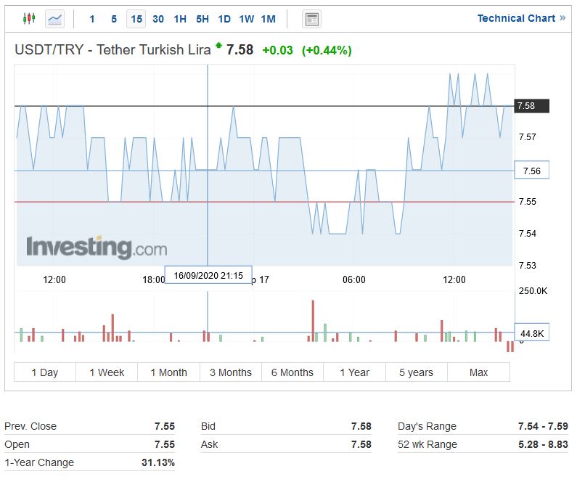Select the 15 minute interval
Image resolution: width=577 pixels, height=490 pixels.
[136, 19]
